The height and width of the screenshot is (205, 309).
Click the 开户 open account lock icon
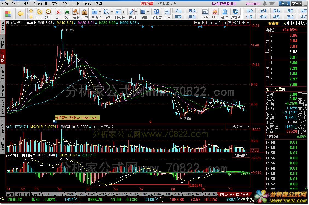pos(84,14)
